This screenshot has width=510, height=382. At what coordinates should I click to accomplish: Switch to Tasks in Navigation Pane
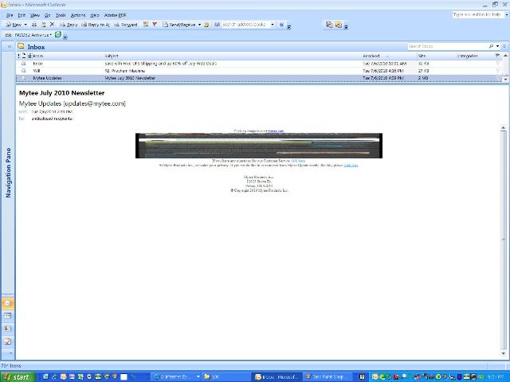tap(8, 341)
